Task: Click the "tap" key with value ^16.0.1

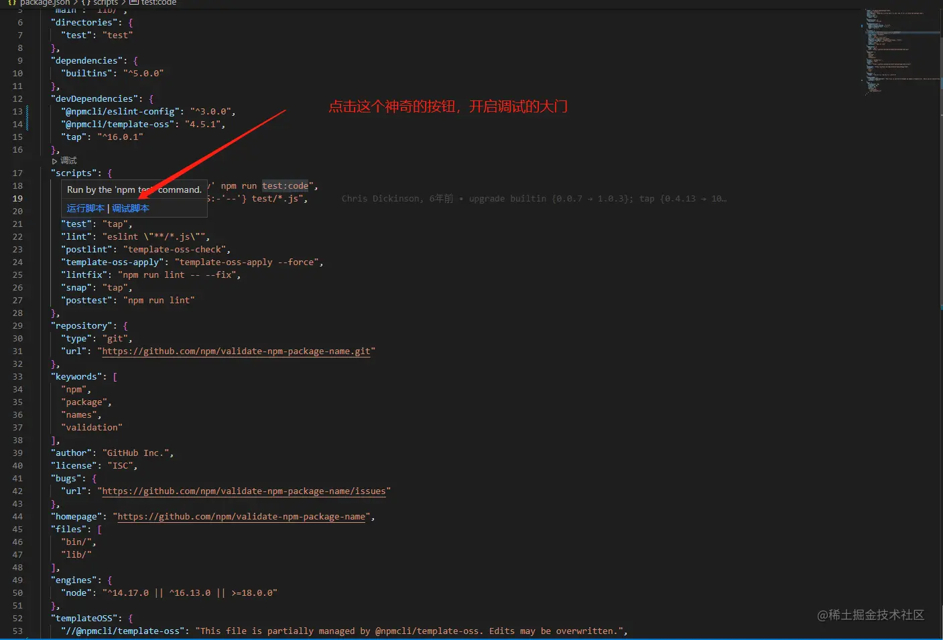Action: [74, 137]
